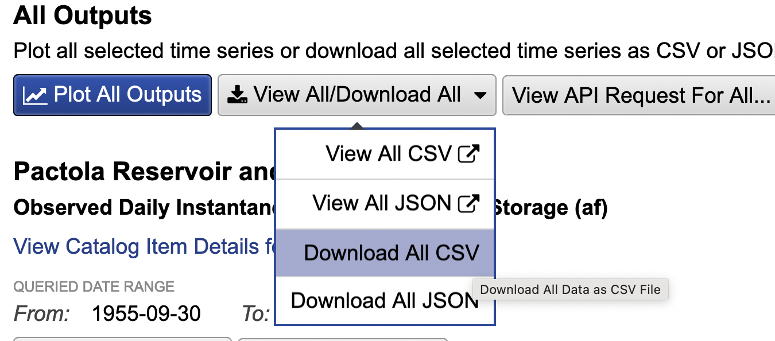Click the Plot all selected time series description
The height and width of the screenshot is (341, 775).
click(x=394, y=51)
